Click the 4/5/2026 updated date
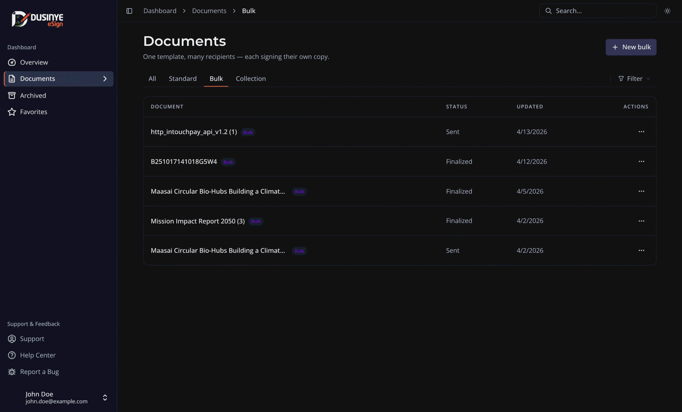The width and height of the screenshot is (682, 412). 530,191
